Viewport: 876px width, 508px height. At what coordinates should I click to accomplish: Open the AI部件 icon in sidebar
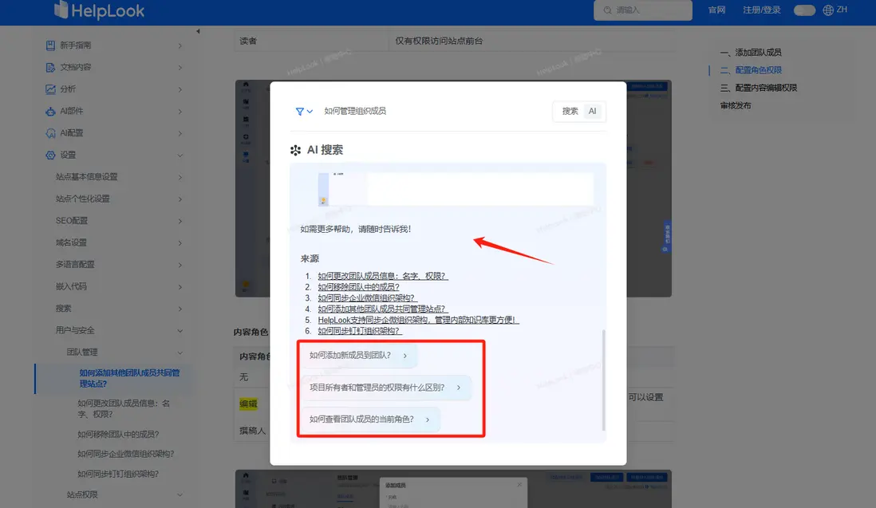49,111
